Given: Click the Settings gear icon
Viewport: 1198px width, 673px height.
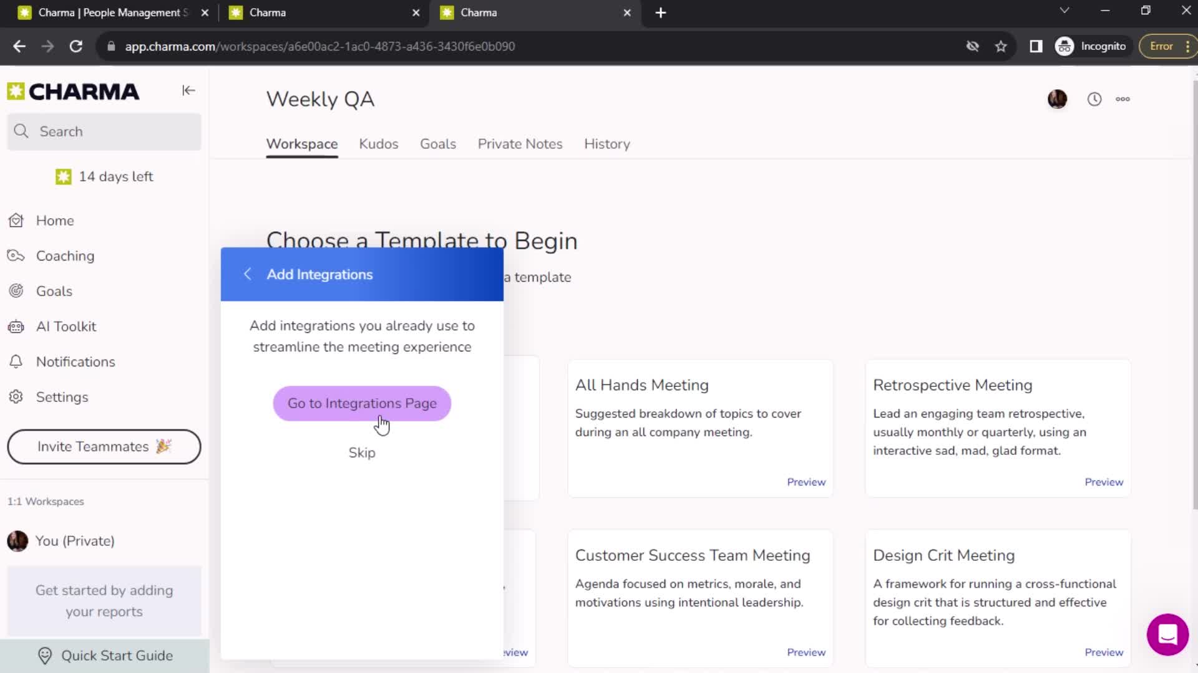Looking at the screenshot, I should 16,397.
